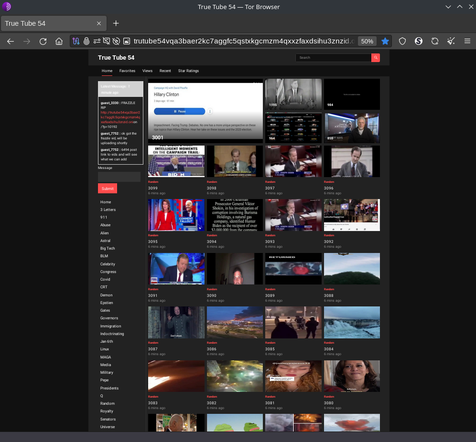476x442 pixels.
Task: Open the Media category link
Action: pyautogui.click(x=106, y=365)
